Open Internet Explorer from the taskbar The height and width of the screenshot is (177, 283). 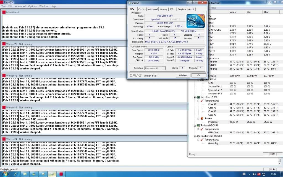coord(16,174)
